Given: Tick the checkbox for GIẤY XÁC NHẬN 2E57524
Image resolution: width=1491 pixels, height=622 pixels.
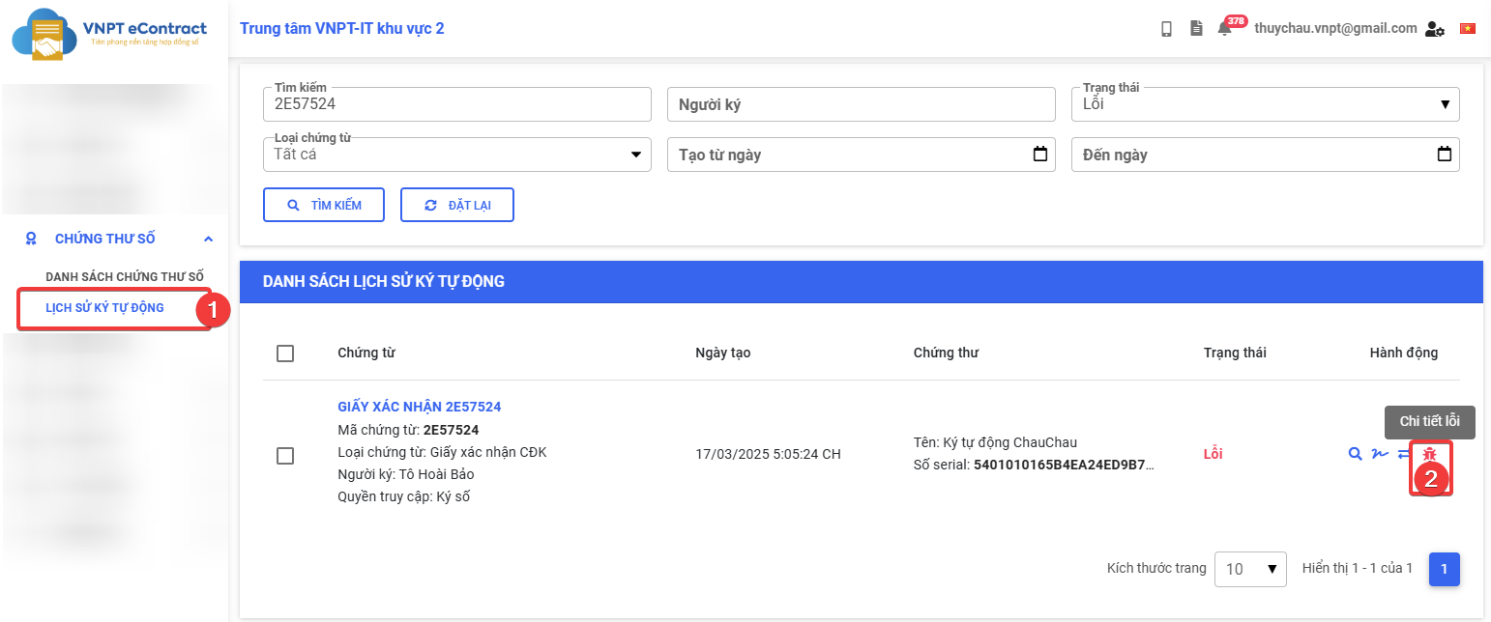Looking at the screenshot, I should tap(285, 456).
